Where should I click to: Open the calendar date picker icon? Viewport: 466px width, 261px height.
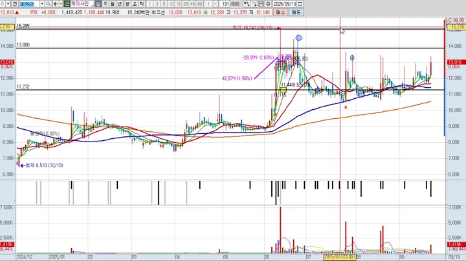300,4
